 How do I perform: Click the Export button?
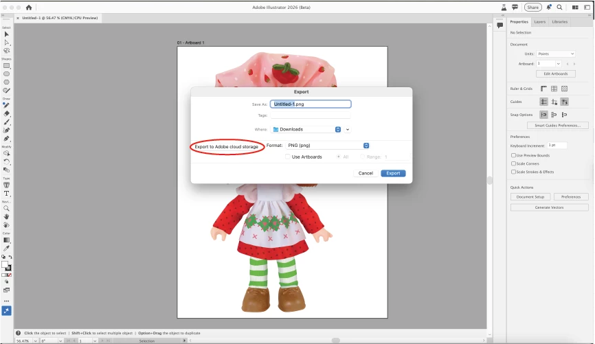click(x=393, y=173)
